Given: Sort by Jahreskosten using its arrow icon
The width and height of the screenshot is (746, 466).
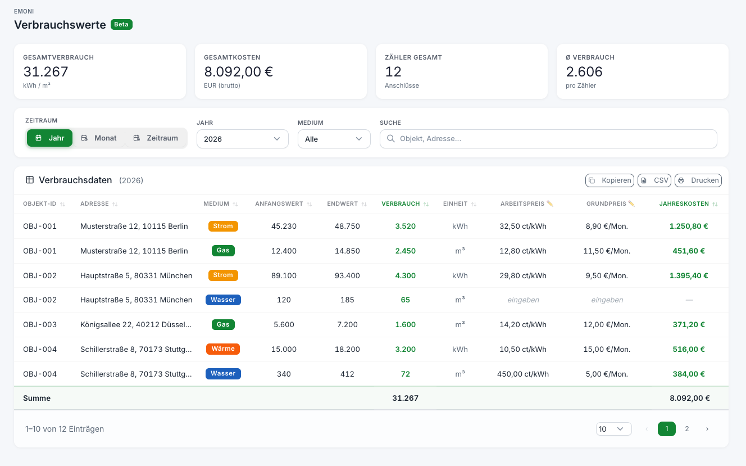Looking at the screenshot, I should click(715, 204).
